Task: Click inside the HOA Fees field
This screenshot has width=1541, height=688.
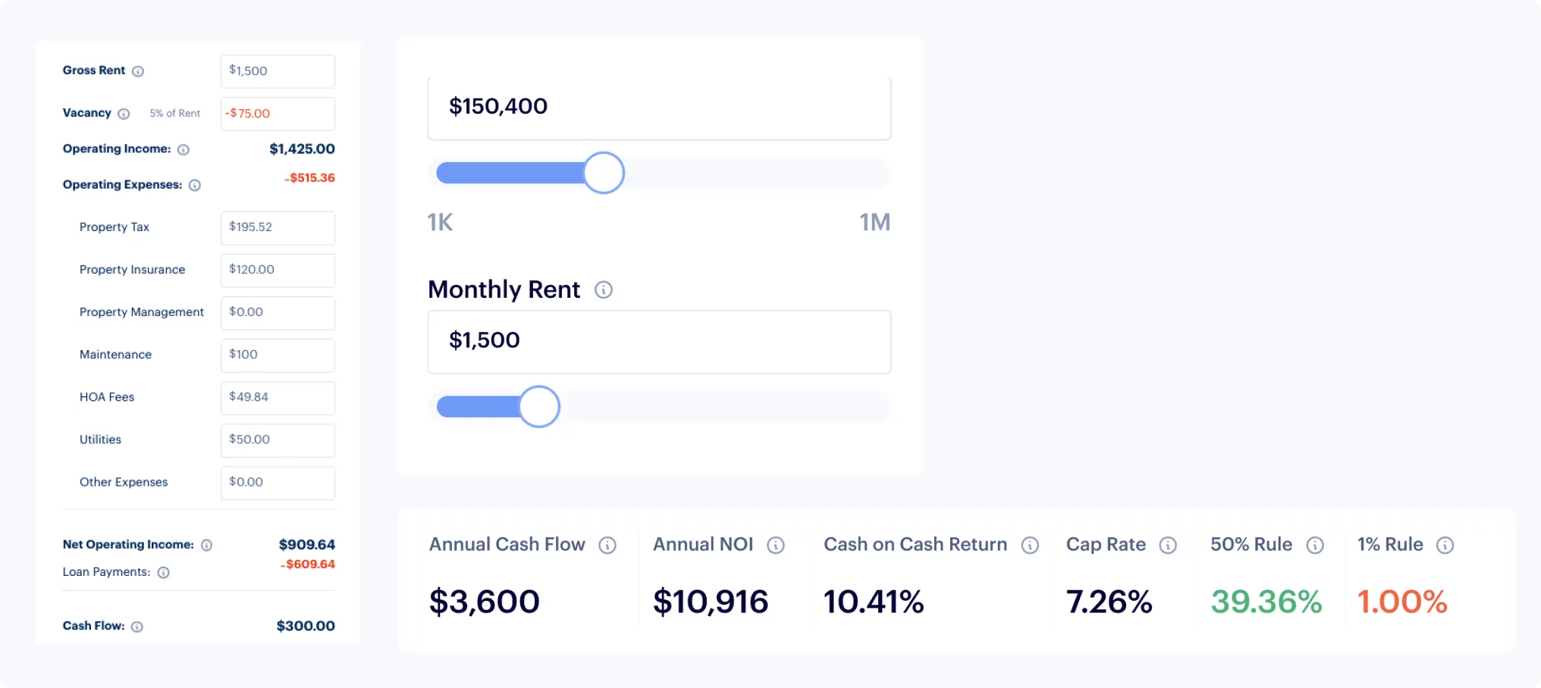Action: pyautogui.click(x=277, y=397)
